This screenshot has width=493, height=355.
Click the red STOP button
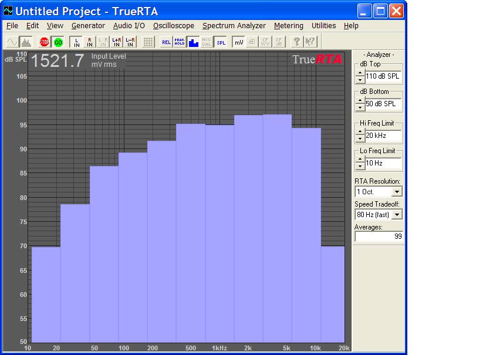pos(45,42)
